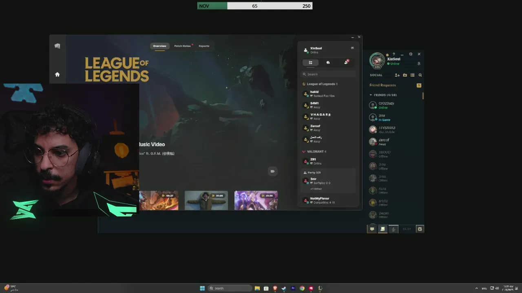This screenshot has height=293, width=522.
Task: Open League client settings gear
Action: click(411, 54)
